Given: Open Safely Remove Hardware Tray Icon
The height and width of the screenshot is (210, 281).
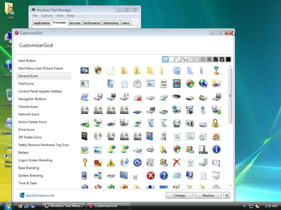Looking at the screenshot, I should point(43,145).
